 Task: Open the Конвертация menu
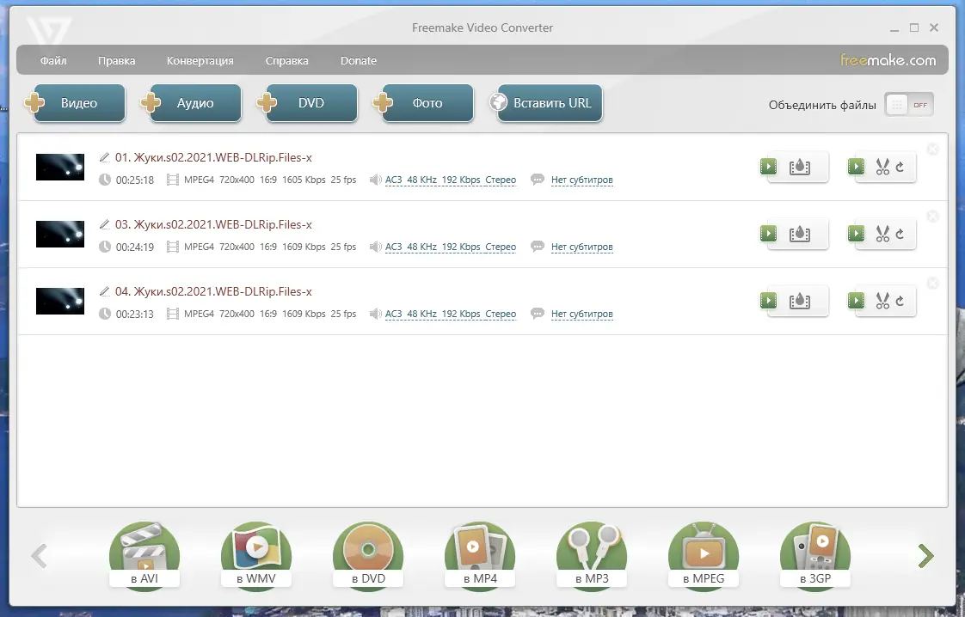pyautogui.click(x=200, y=60)
